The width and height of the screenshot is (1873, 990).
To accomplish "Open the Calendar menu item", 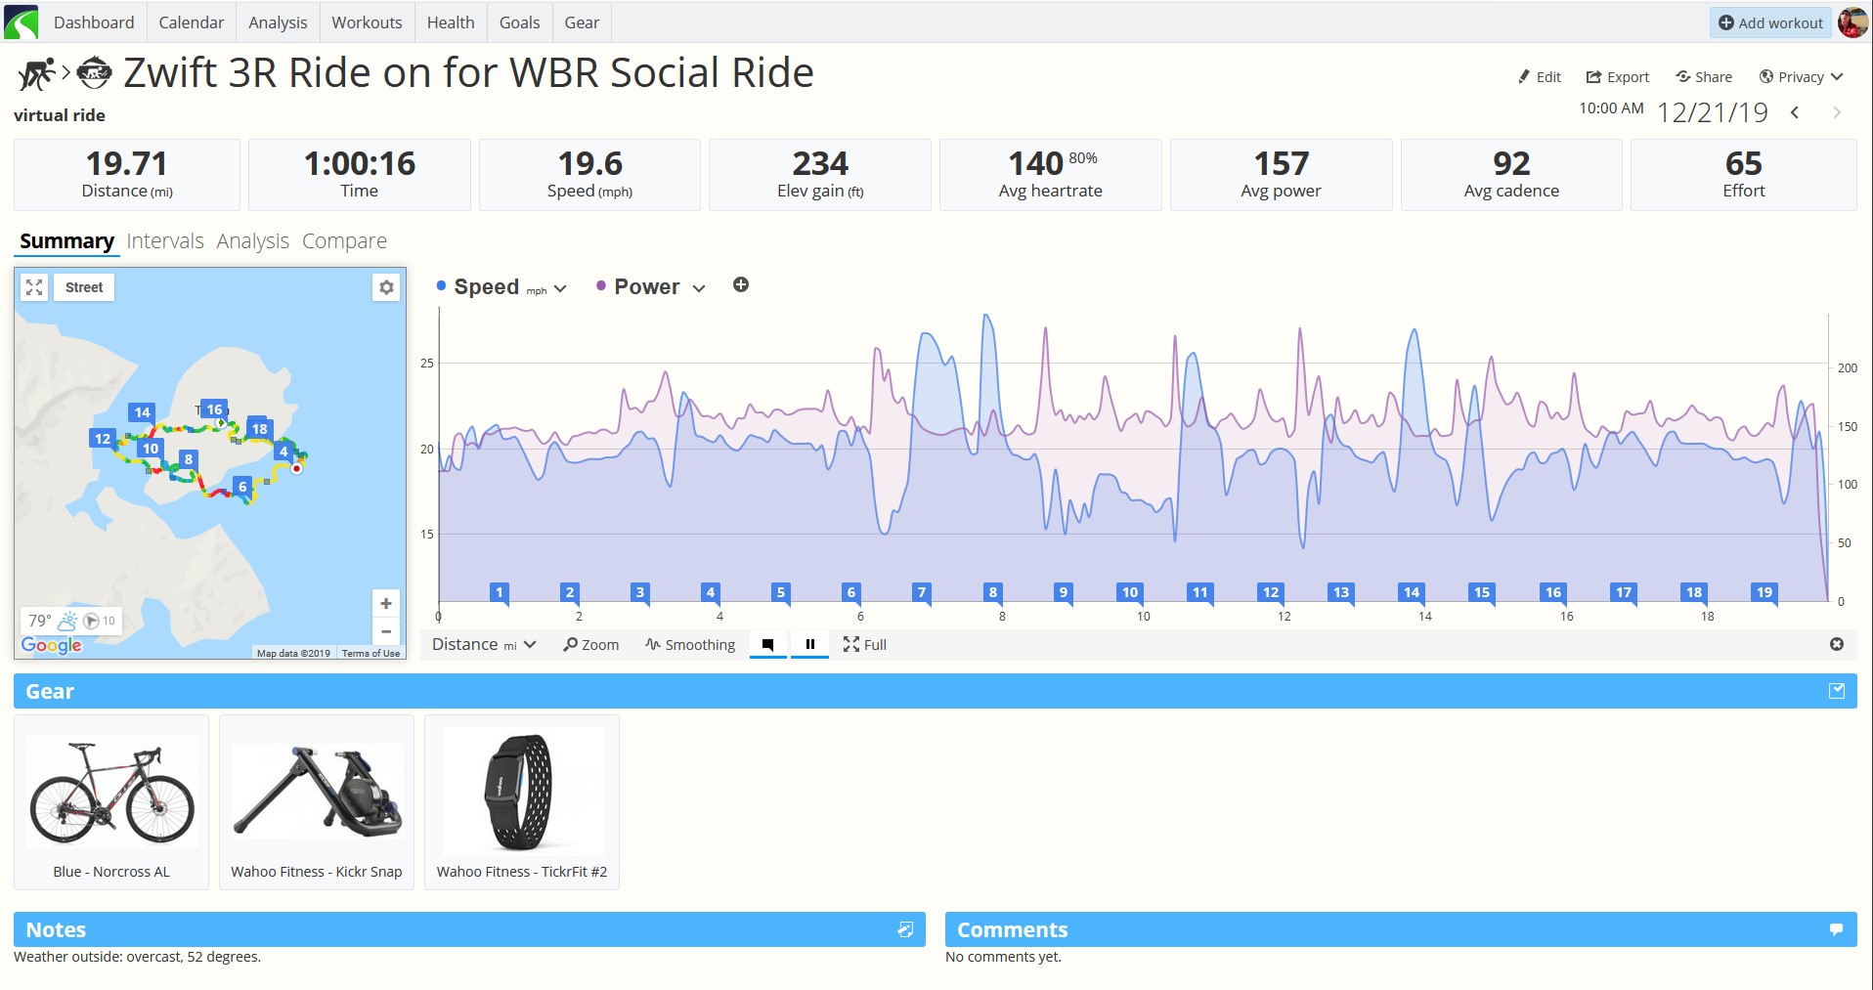I will click(x=191, y=22).
